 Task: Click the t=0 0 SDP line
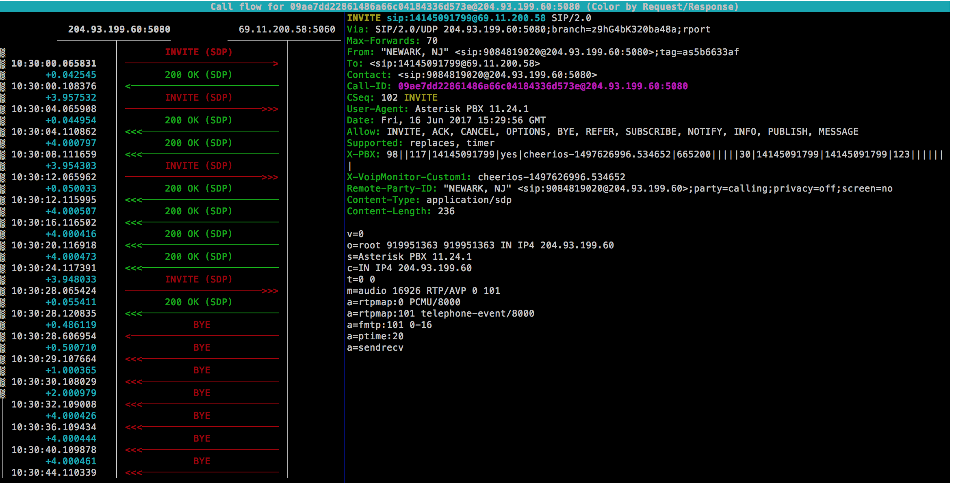[361, 279]
